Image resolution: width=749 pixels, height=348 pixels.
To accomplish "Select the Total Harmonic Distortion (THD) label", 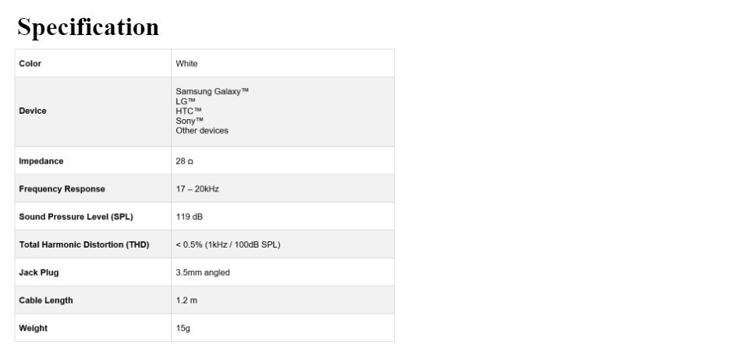I will pyautogui.click(x=84, y=244).
